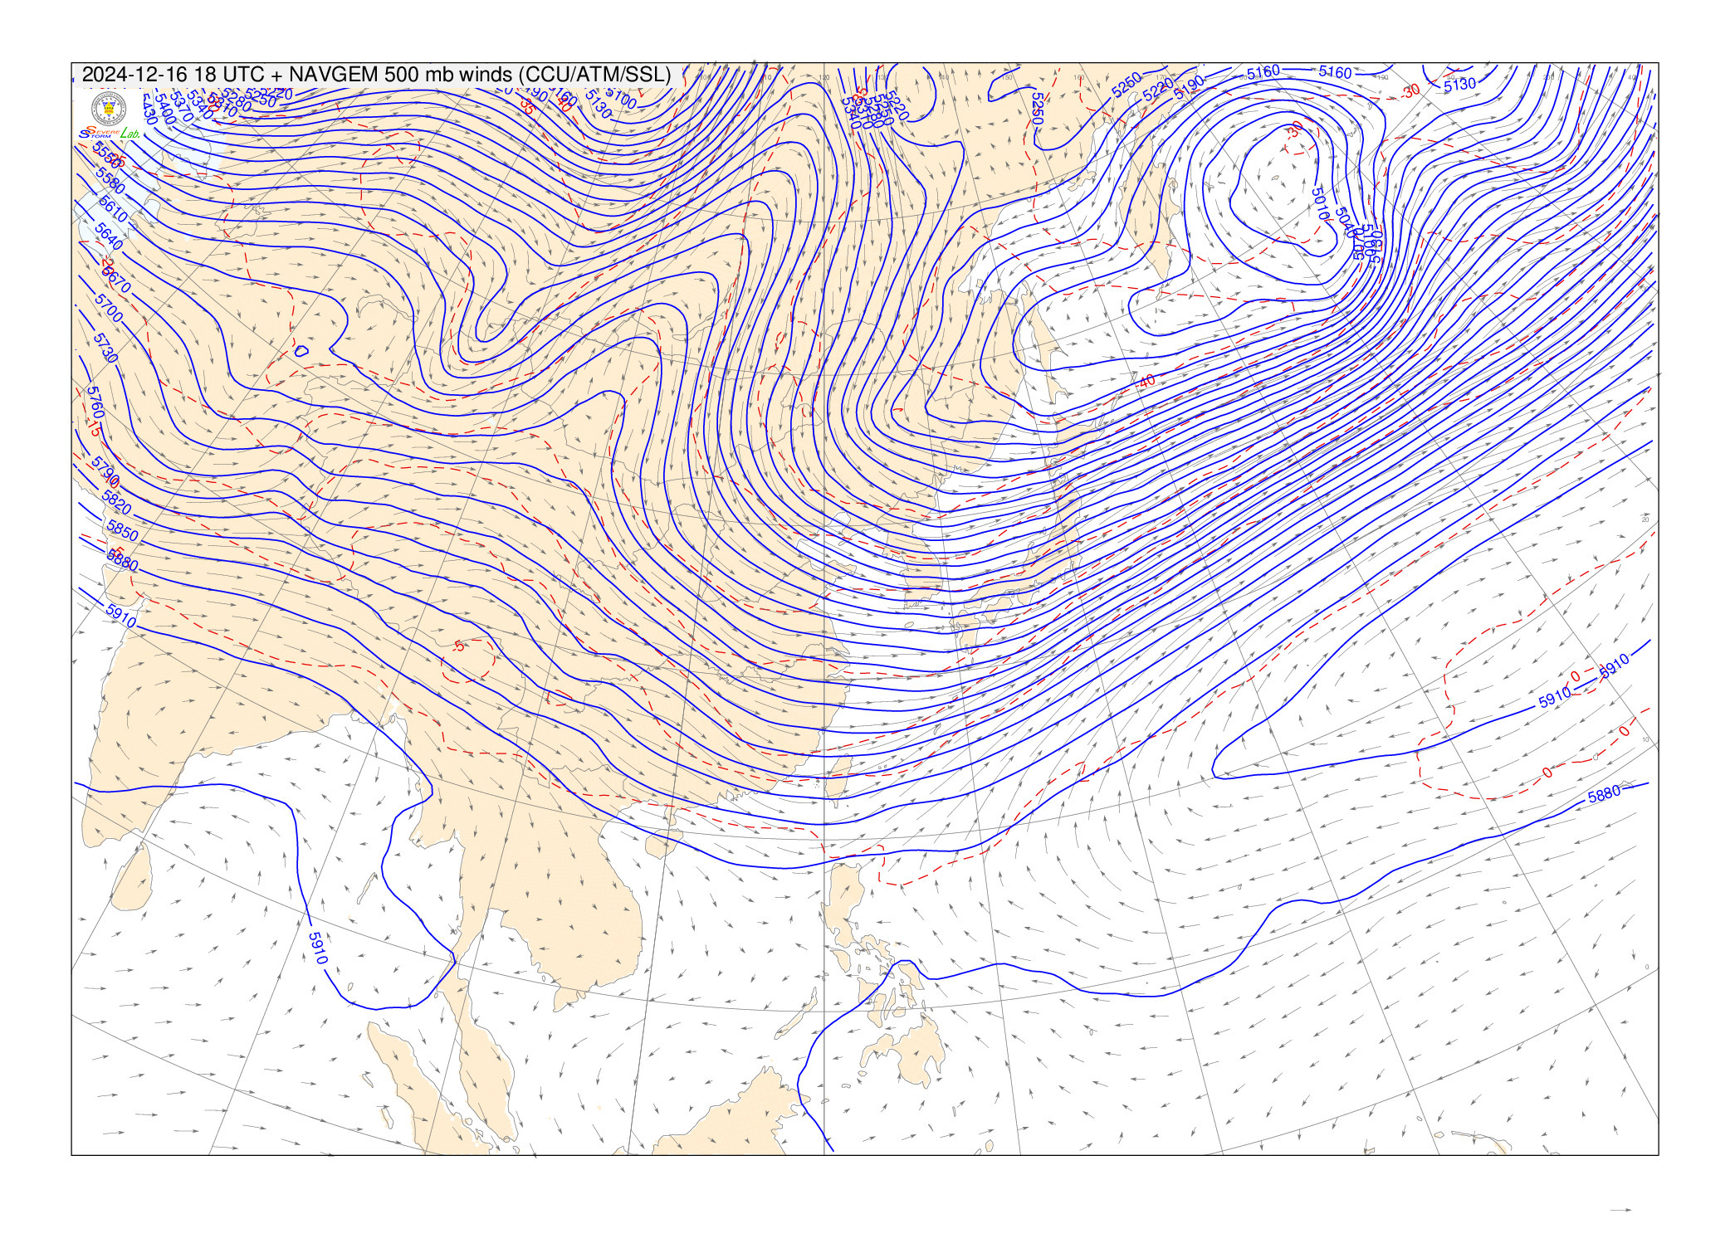
Task: Click the red 30 isotherm label near 5130
Action: (1411, 90)
